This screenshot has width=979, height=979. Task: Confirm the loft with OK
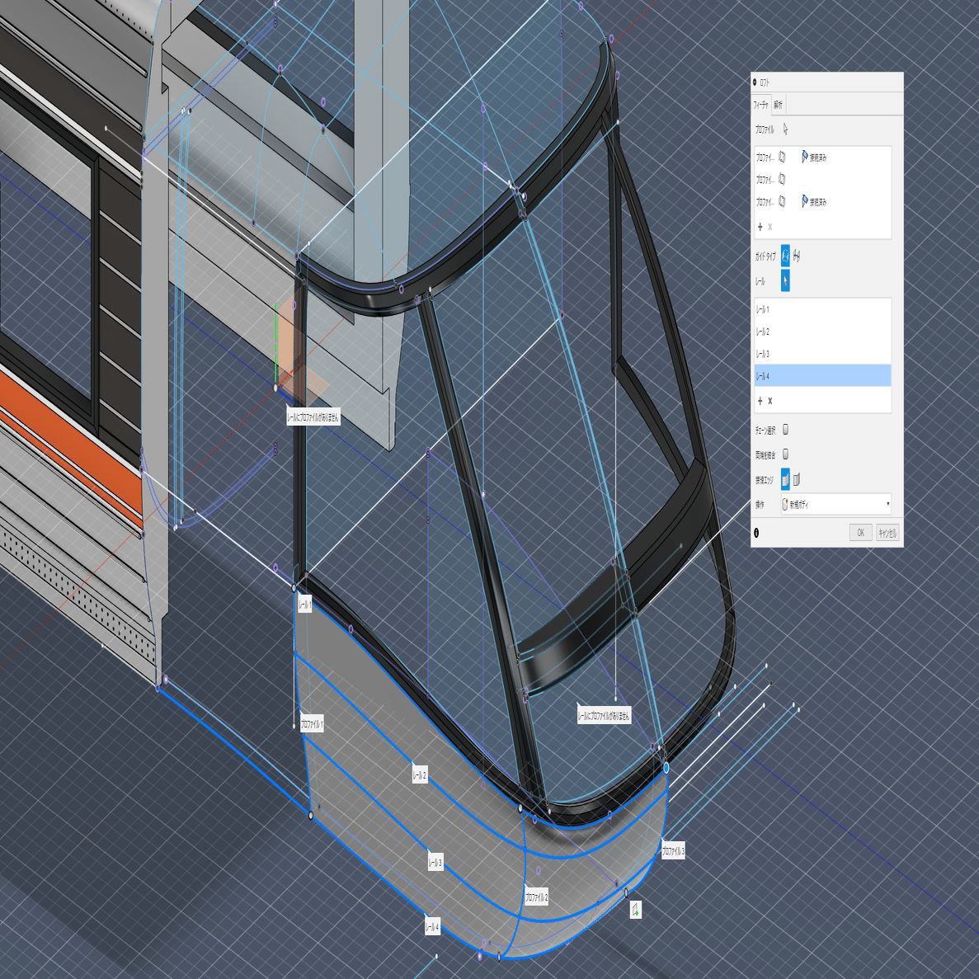pyautogui.click(x=860, y=533)
